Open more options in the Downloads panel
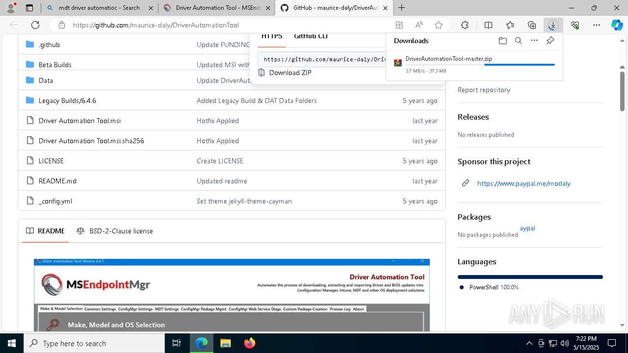 tap(534, 41)
